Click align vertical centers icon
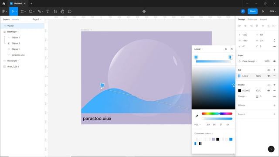This screenshot has width=279, height=157. [262, 26]
